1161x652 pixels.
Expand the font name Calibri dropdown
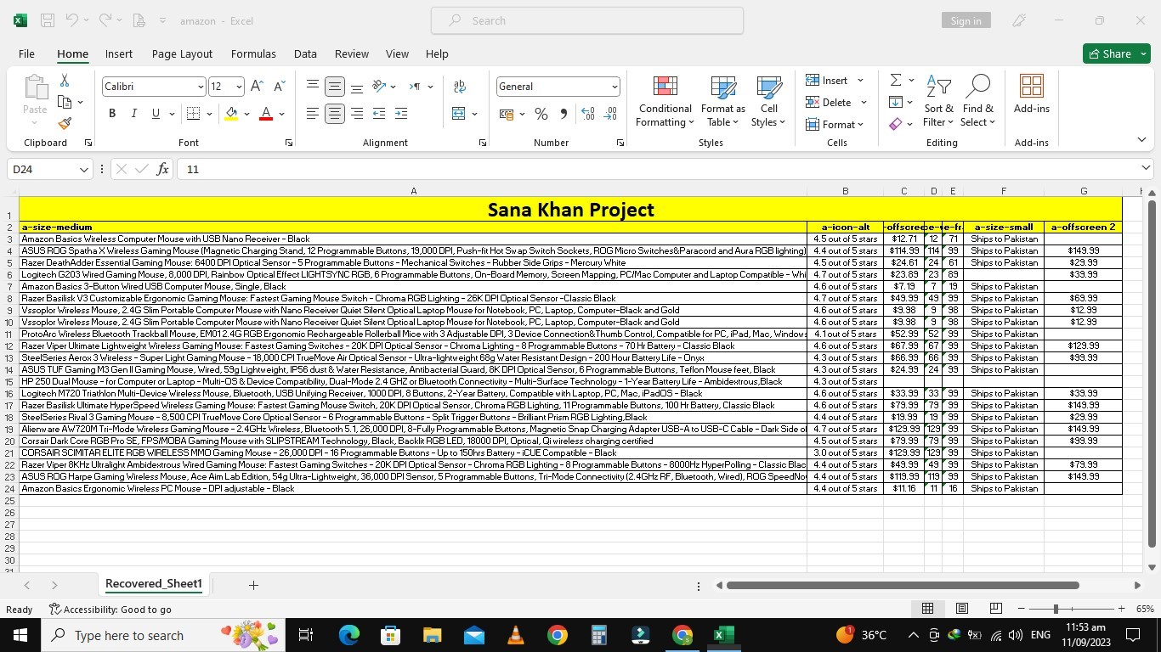click(201, 87)
